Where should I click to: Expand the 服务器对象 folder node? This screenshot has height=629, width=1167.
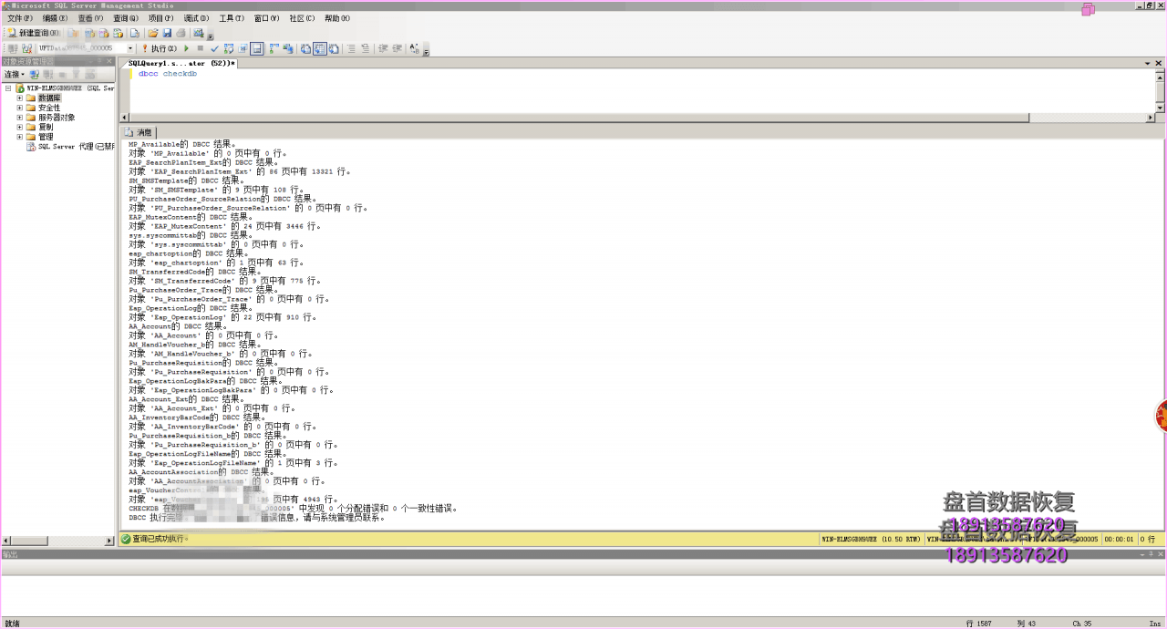click(x=19, y=117)
